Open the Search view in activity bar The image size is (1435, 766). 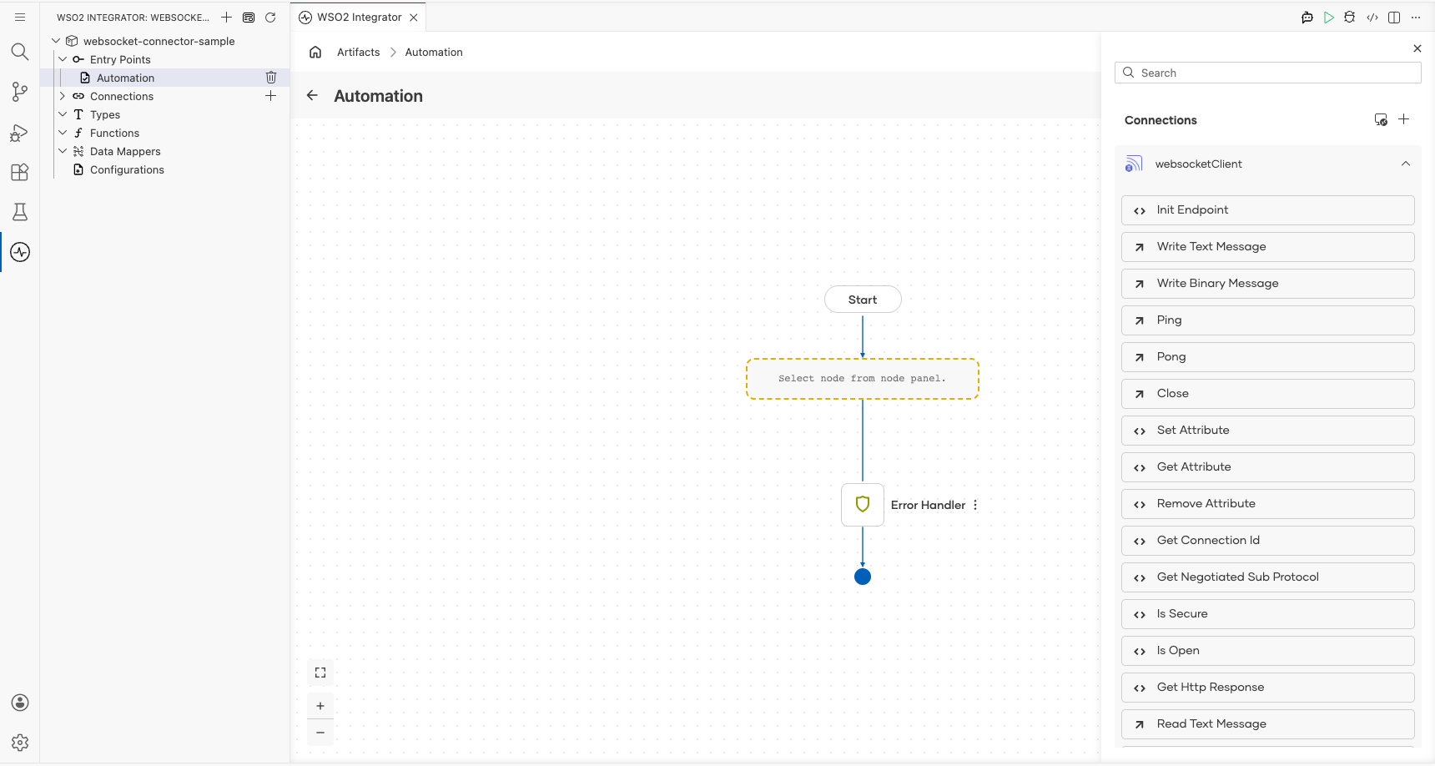20,52
